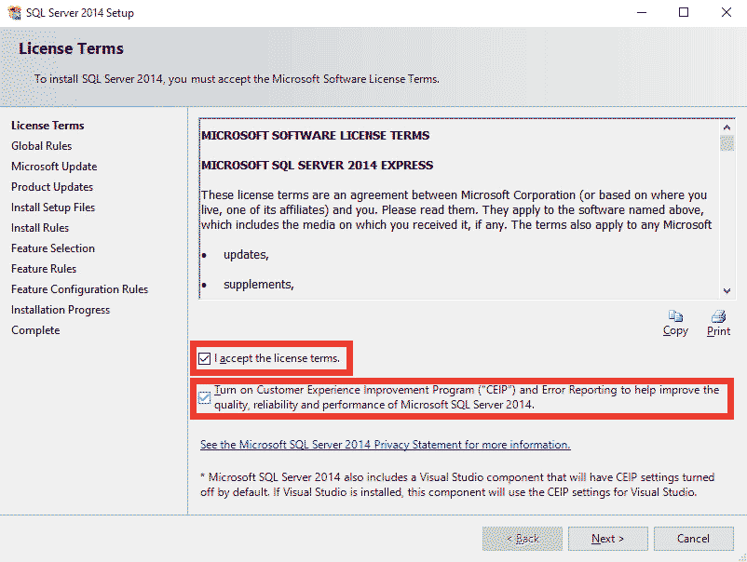This screenshot has height=562, width=747.
Task: Select Product Updates in the step list
Action: 52,186
